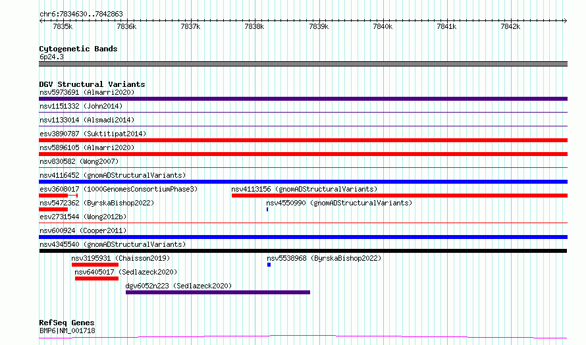586x345 pixels.
Task: Click the 7840k ruler tick label
Action: tap(383, 26)
